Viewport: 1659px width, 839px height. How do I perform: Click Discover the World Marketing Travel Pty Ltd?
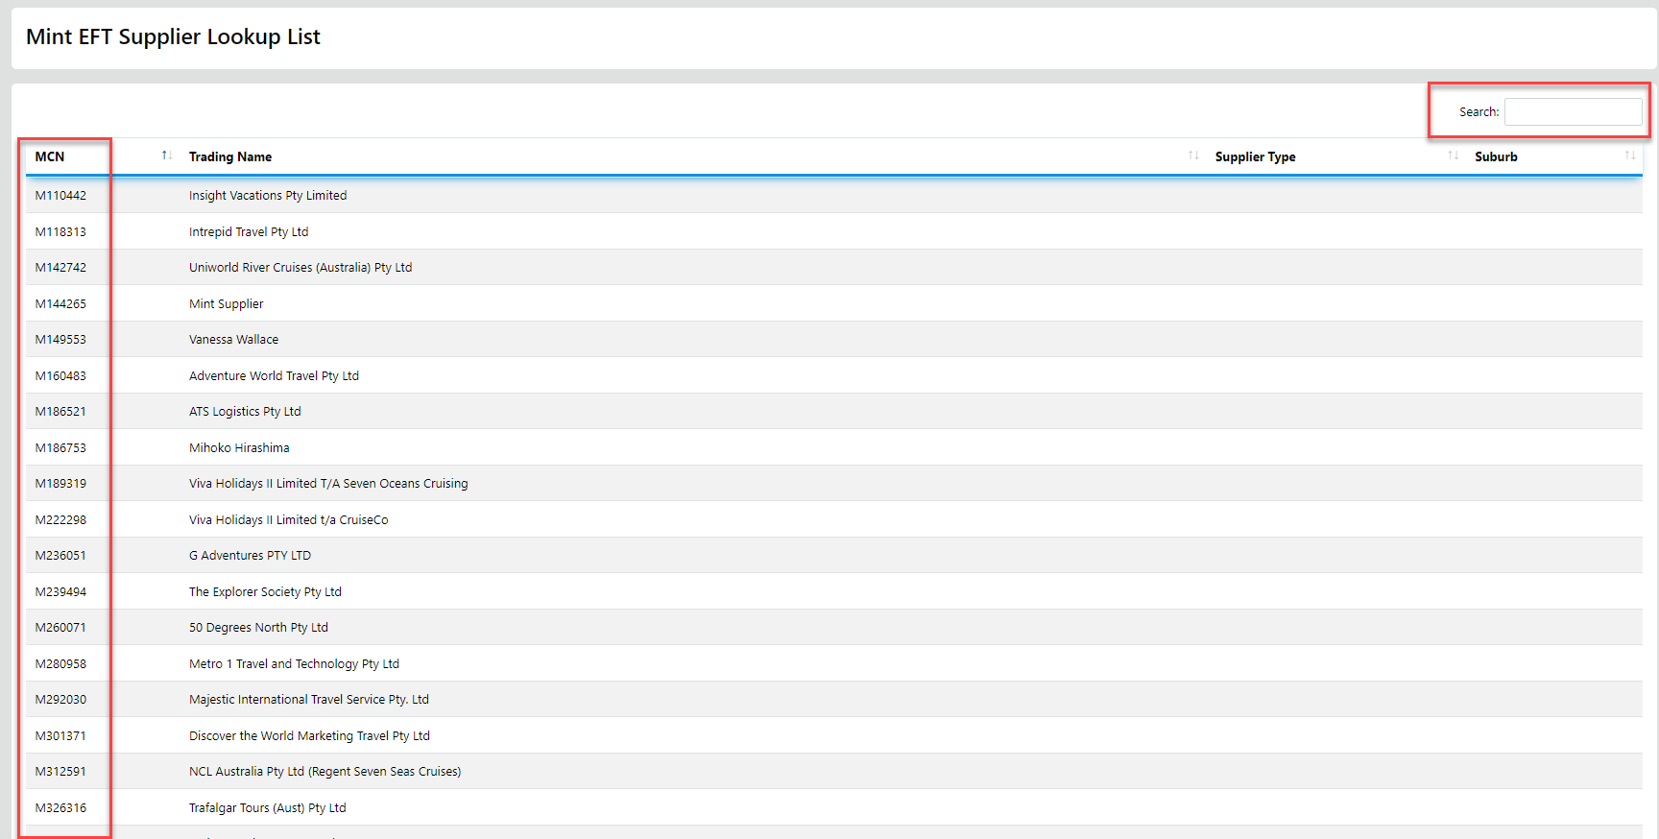tap(309, 736)
